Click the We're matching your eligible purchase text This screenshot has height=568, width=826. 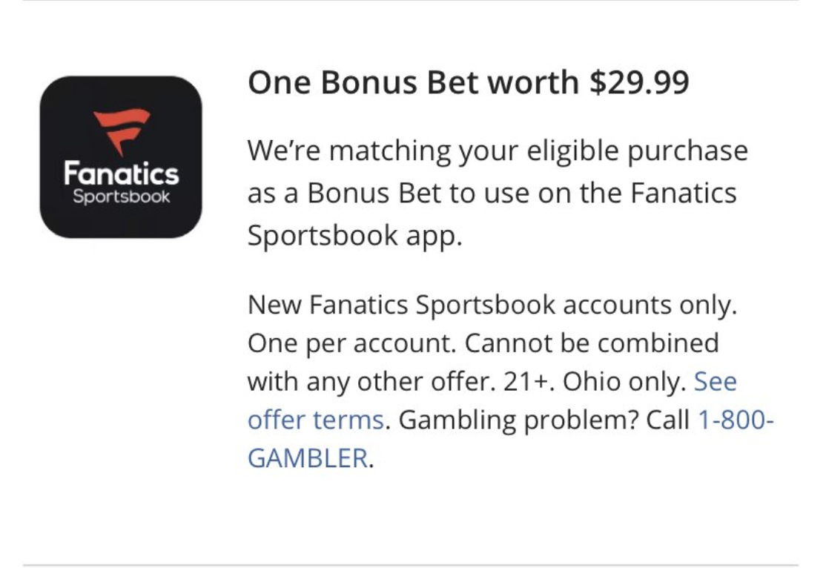click(x=498, y=151)
